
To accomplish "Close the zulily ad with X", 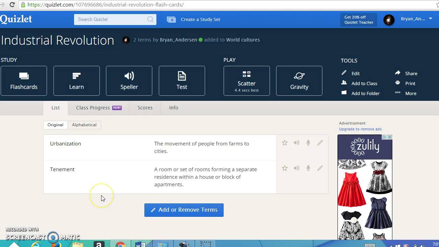I will 390,137.
